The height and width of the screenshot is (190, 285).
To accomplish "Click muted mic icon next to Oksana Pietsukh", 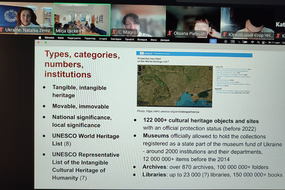I will click(x=169, y=33).
